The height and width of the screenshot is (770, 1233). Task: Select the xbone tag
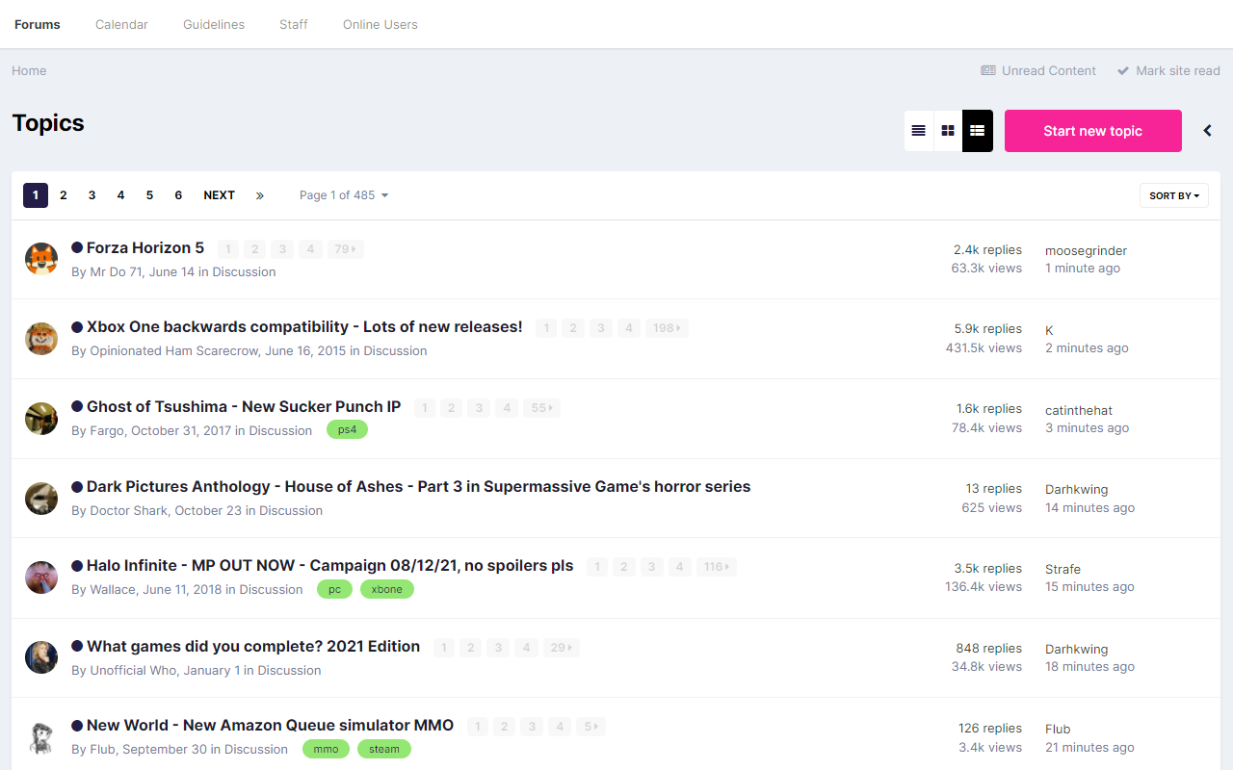(x=387, y=589)
